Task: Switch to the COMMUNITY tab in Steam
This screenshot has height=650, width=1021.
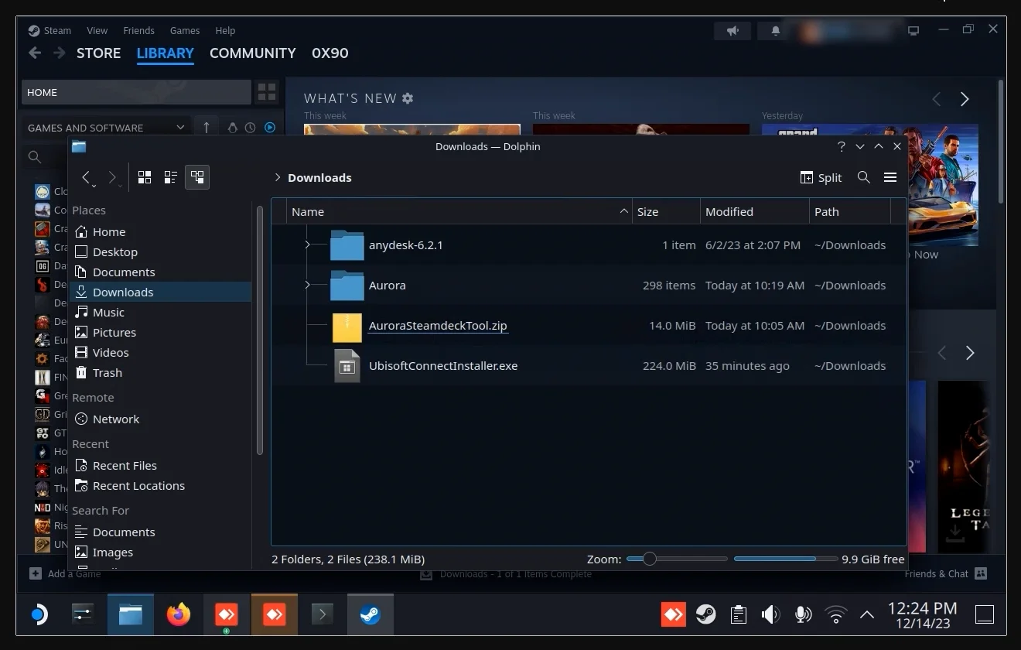Action: coord(252,53)
